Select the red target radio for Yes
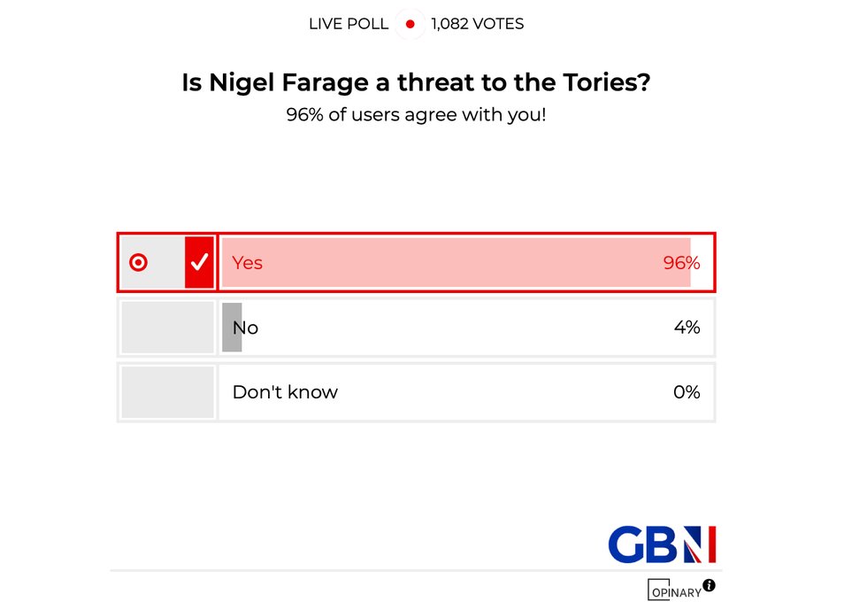Image resolution: width=867 pixels, height=602 pixels. point(139,262)
